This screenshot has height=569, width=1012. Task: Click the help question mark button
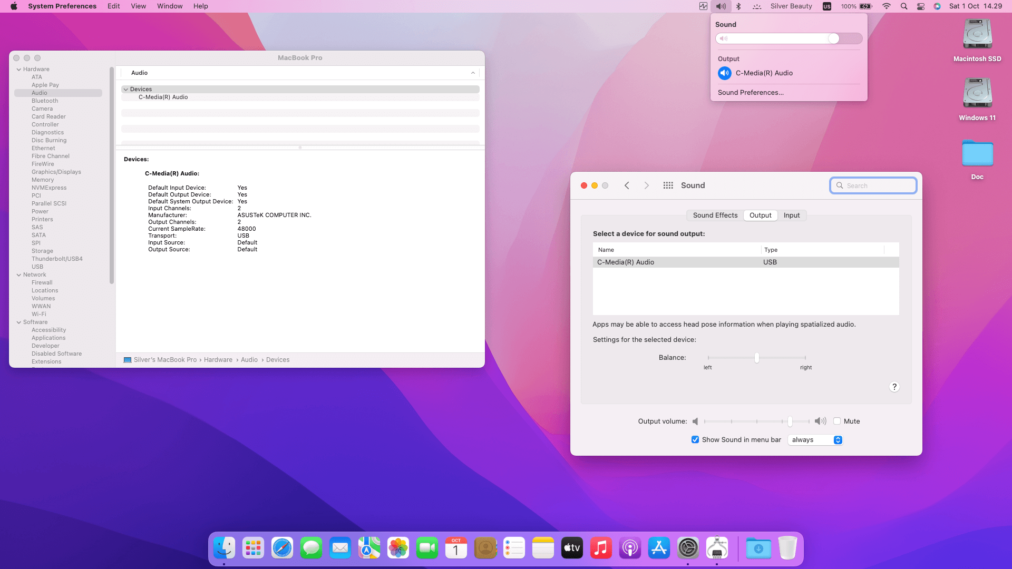[x=894, y=387]
